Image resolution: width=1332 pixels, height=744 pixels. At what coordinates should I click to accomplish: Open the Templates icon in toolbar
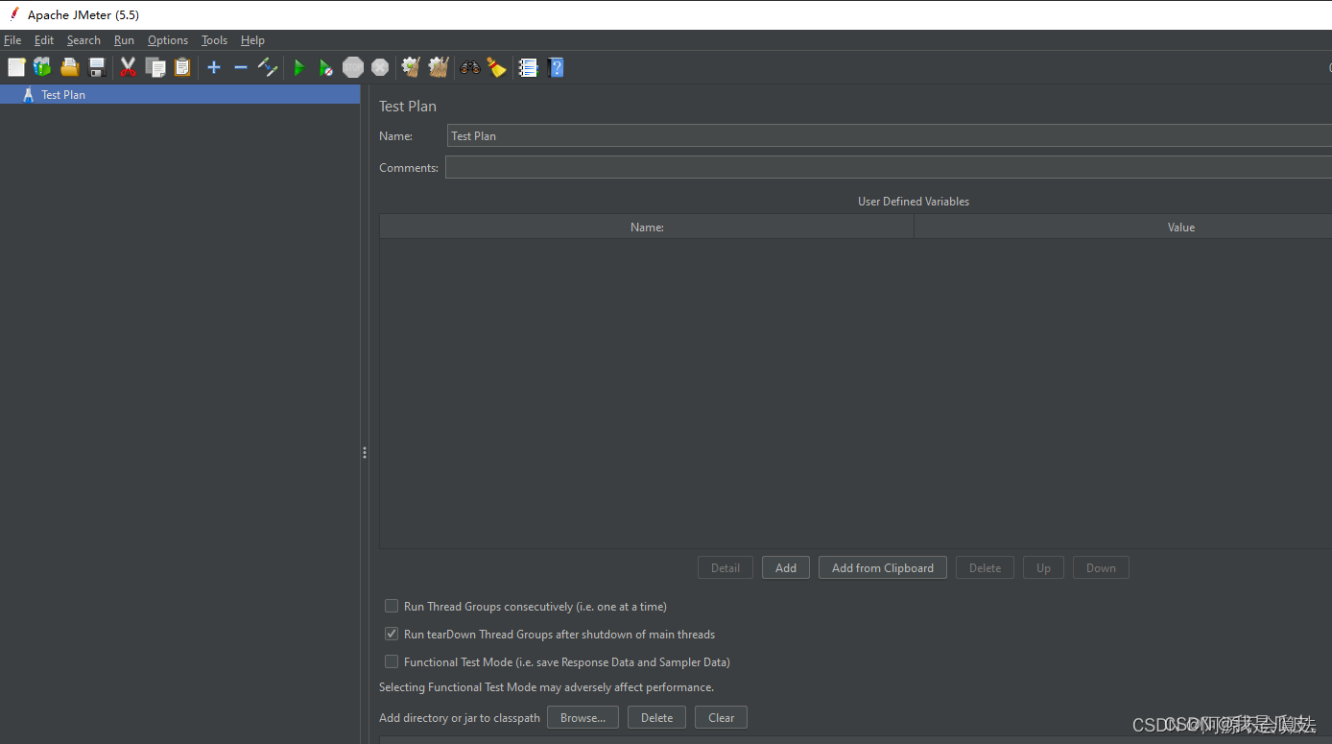(42, 67)
